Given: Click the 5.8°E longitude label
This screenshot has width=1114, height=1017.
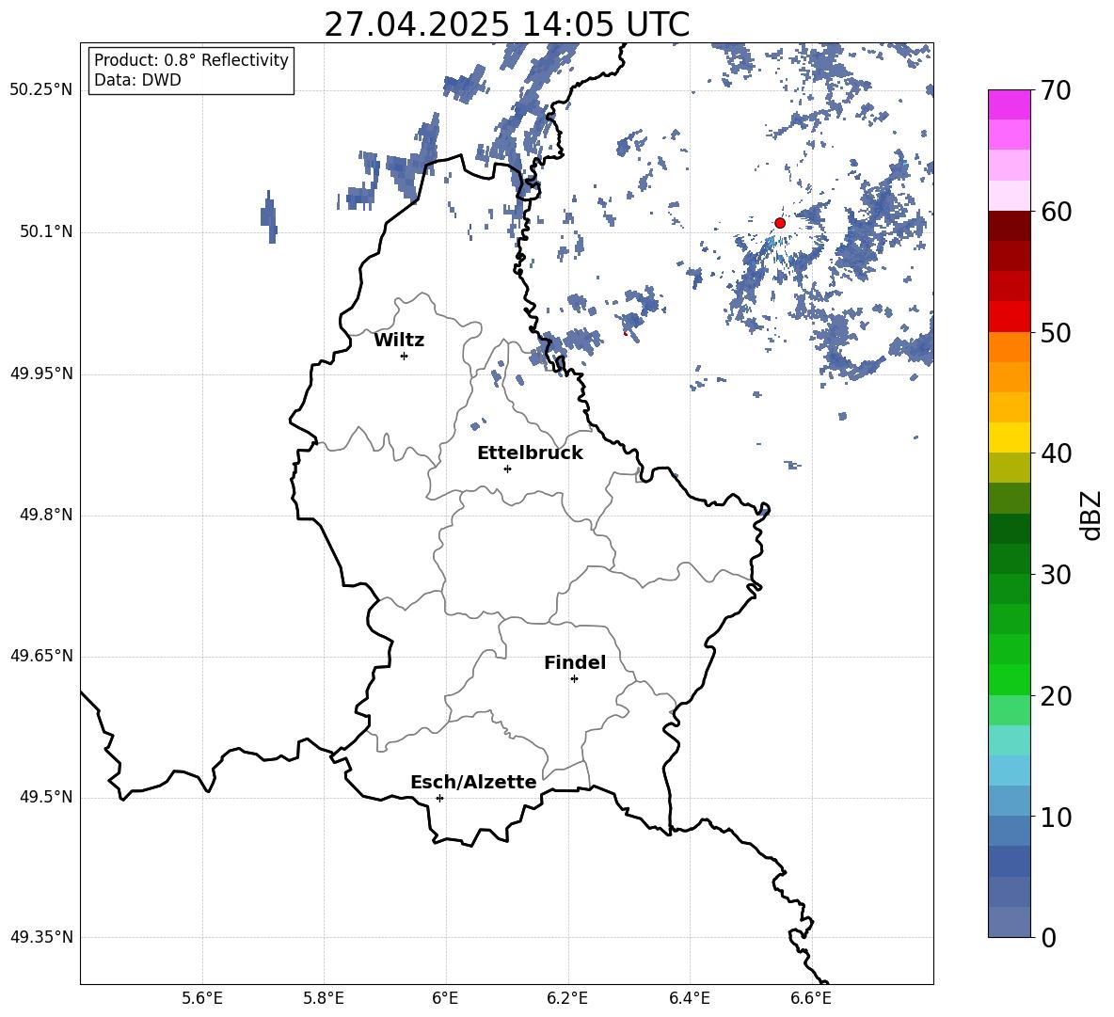Looking at the screenshot, I should pos(324,998).
